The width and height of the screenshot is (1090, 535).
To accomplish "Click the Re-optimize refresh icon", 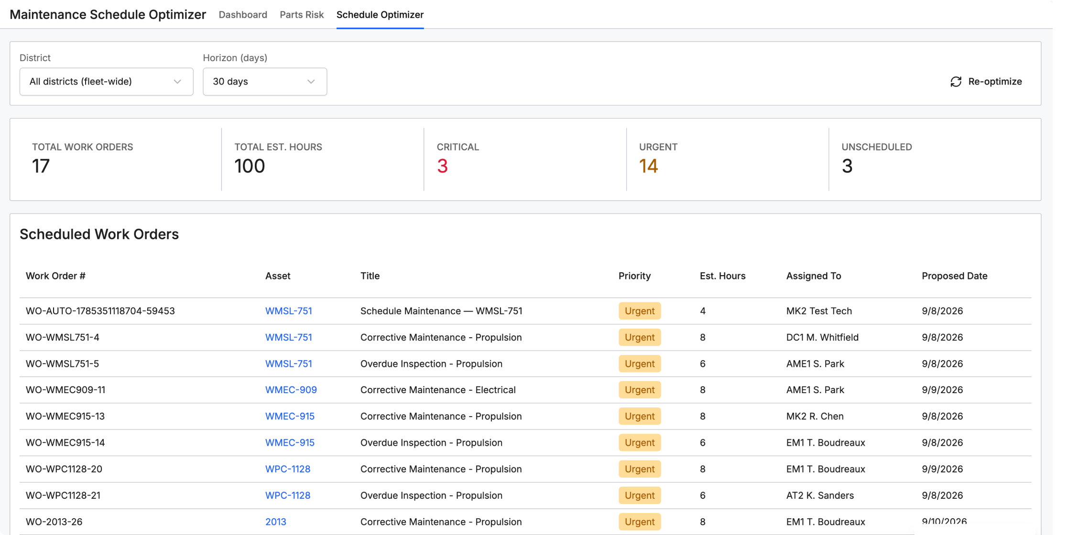I will pyautogui.click(x=956, y=82).
